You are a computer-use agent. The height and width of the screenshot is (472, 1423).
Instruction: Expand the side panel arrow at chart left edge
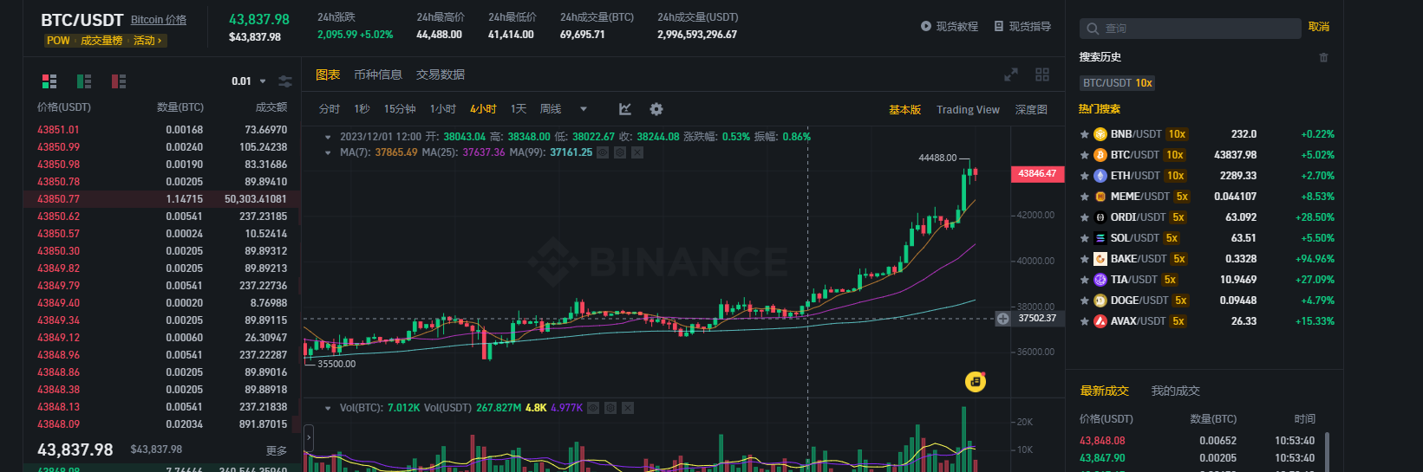point(308,438)
